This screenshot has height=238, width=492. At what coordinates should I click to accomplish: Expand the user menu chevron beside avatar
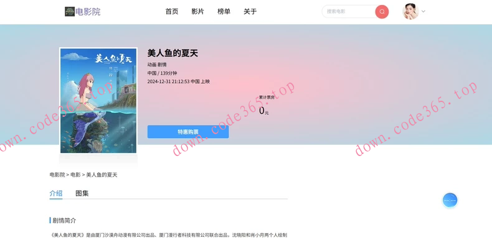pos(423,12)
